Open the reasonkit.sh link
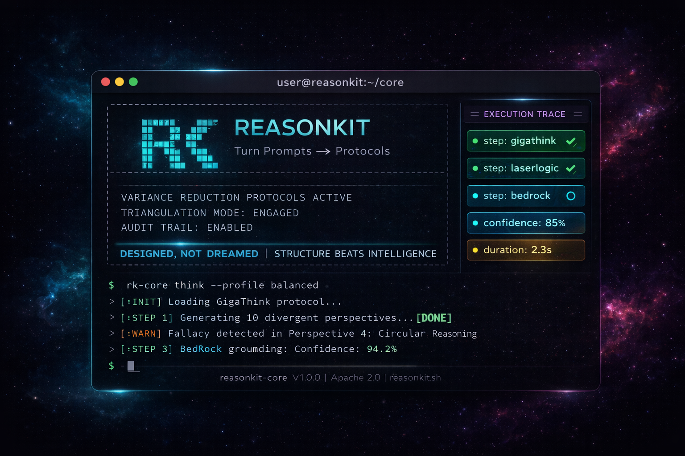This screenshot has height=456, width=685. pyautogui.click(x=415, y=377)
